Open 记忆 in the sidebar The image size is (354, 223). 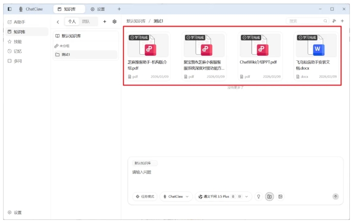pos(27,51)
